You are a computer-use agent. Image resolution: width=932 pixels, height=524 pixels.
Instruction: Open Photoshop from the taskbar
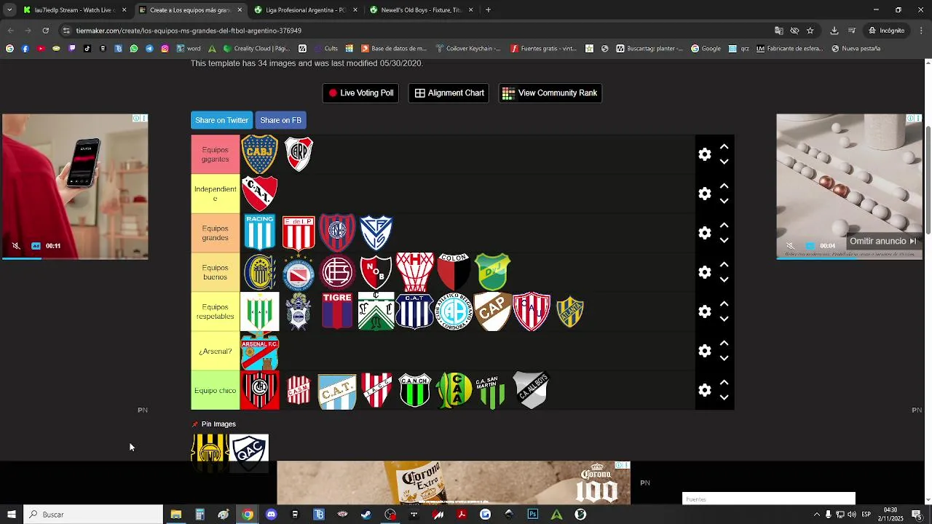533,515
